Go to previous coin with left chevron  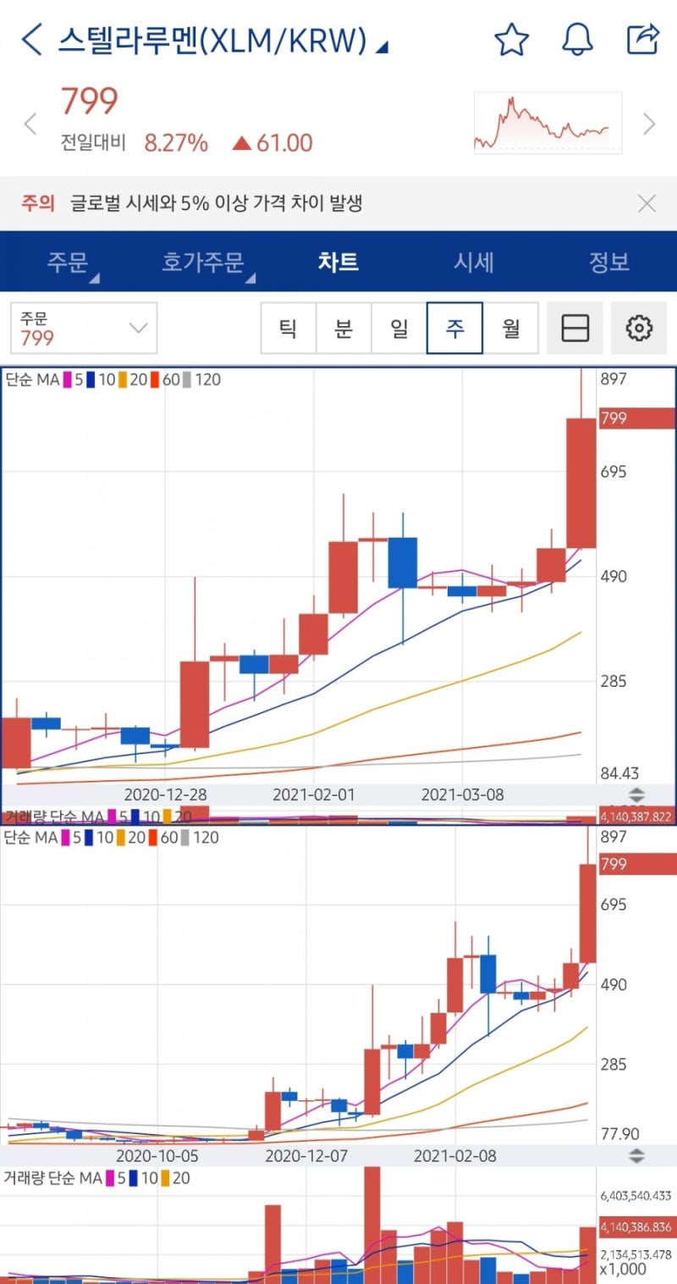pyautogui.click(x=30, y=124)
